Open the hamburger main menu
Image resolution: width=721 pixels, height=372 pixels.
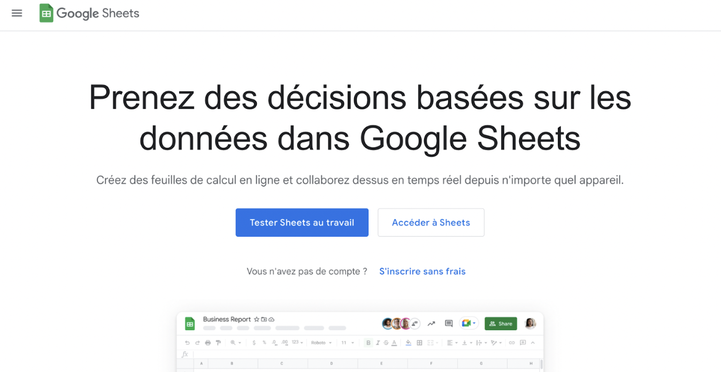tap(17, 13)
